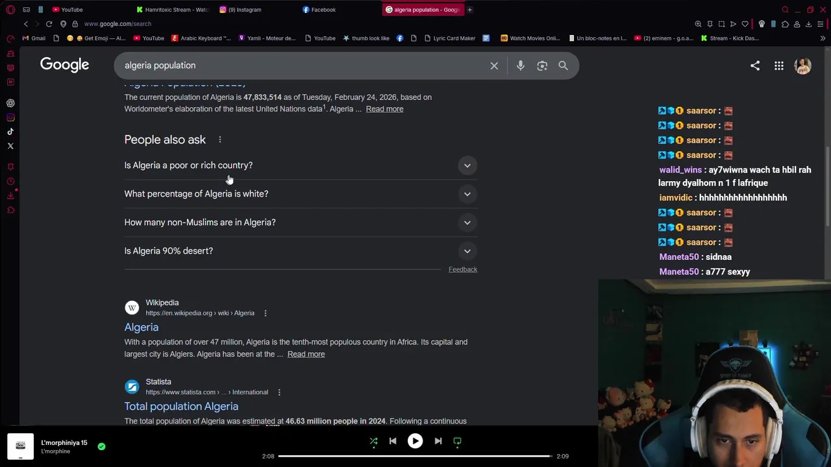
Task: Click the L'morphiniya 15 track title
Action: click(x=64, y=443)
